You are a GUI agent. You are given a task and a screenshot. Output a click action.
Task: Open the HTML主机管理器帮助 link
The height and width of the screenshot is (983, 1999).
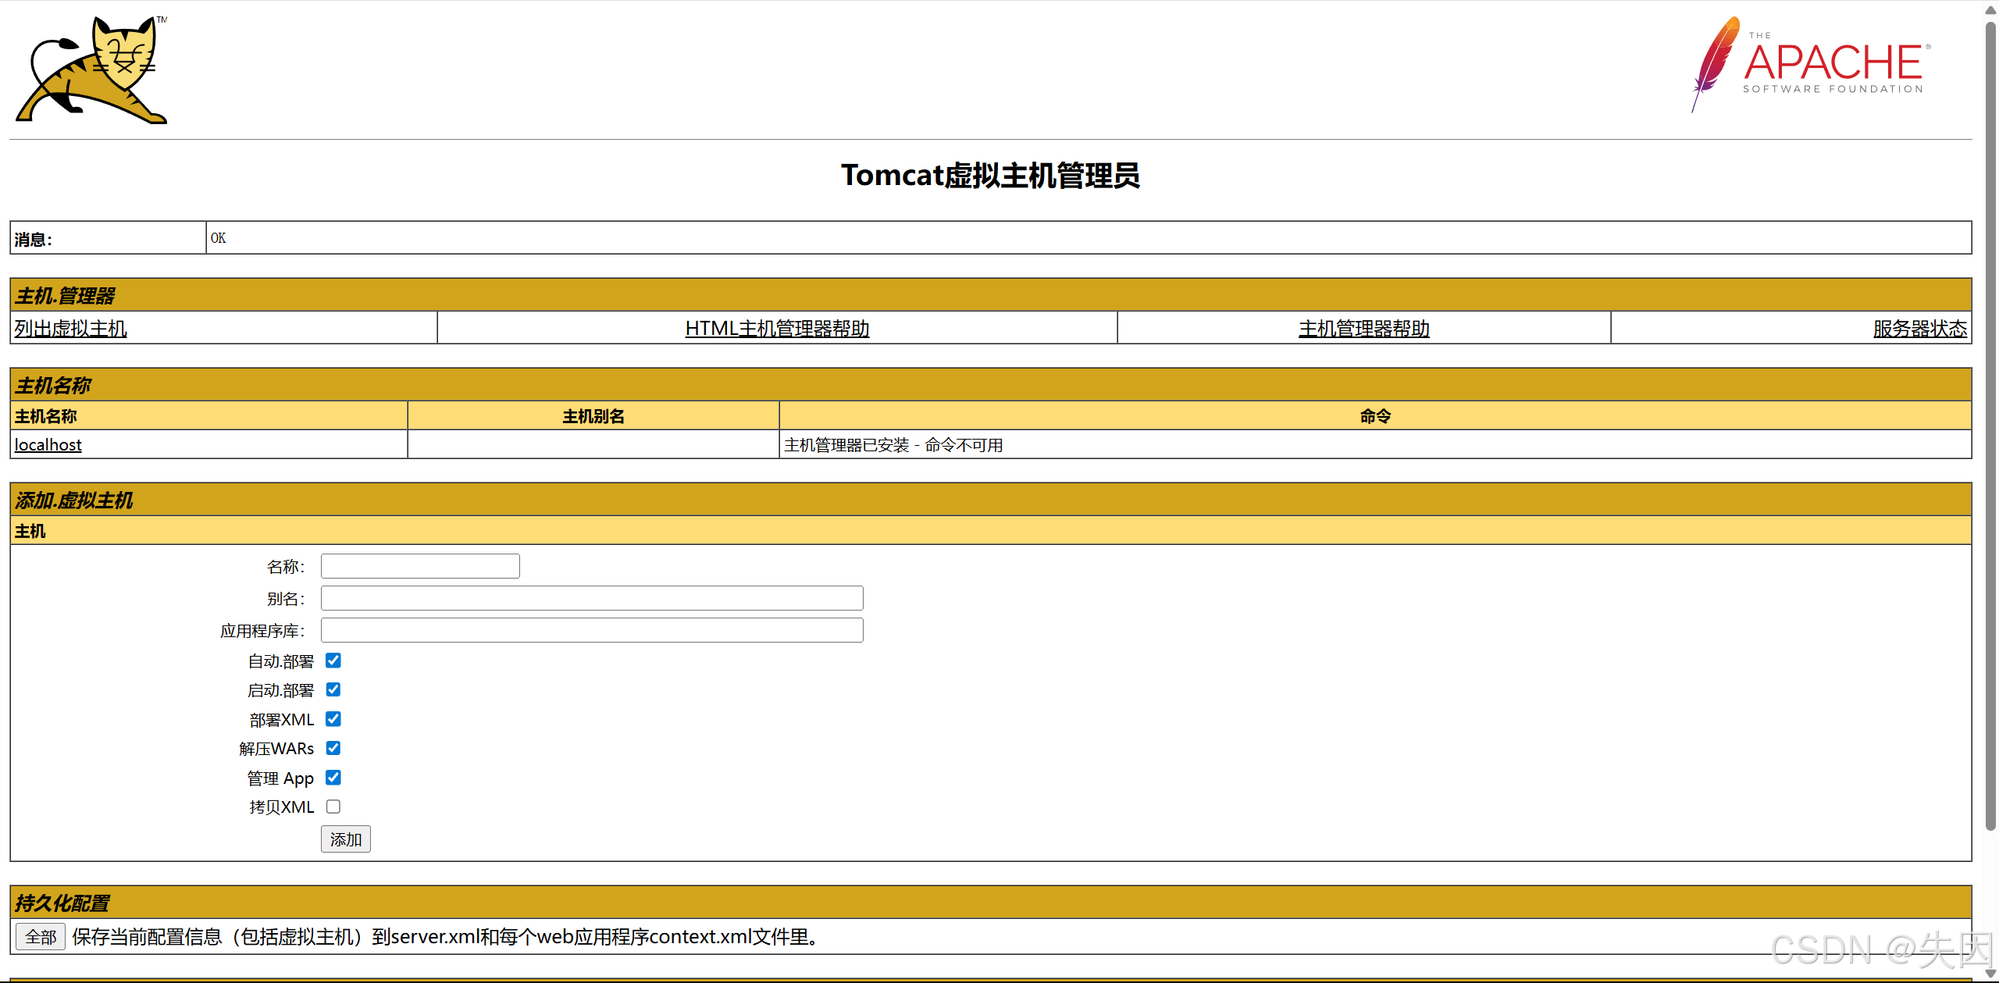tap(777, 329)
